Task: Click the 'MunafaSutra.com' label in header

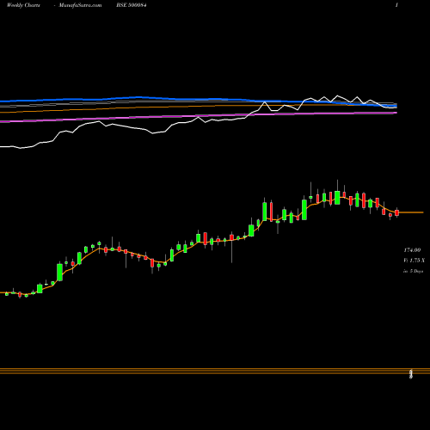Action: [80, 5]
